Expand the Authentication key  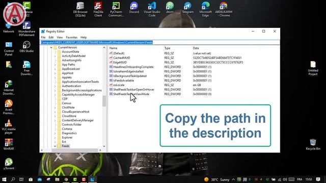[x=56, y=86]
